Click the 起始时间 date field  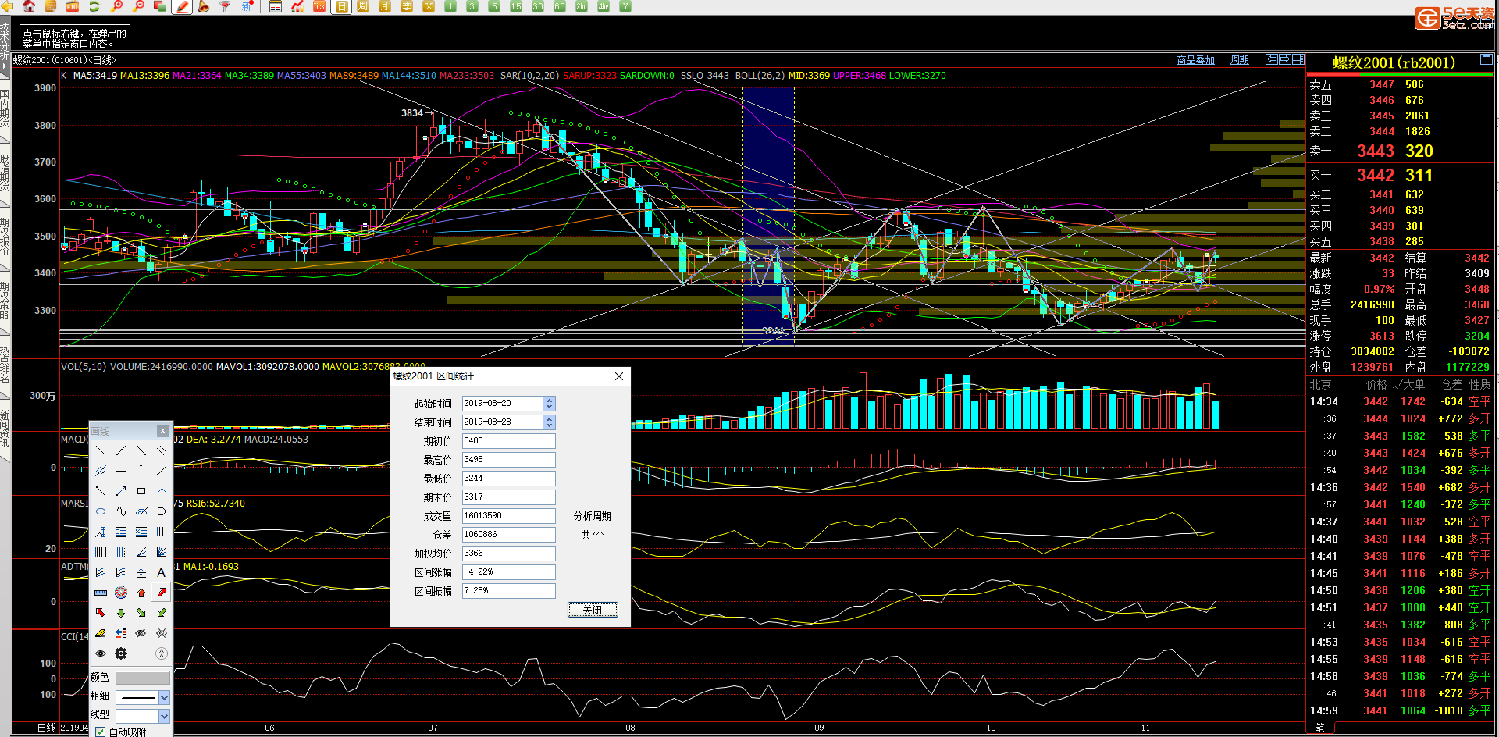coord(503,403)
